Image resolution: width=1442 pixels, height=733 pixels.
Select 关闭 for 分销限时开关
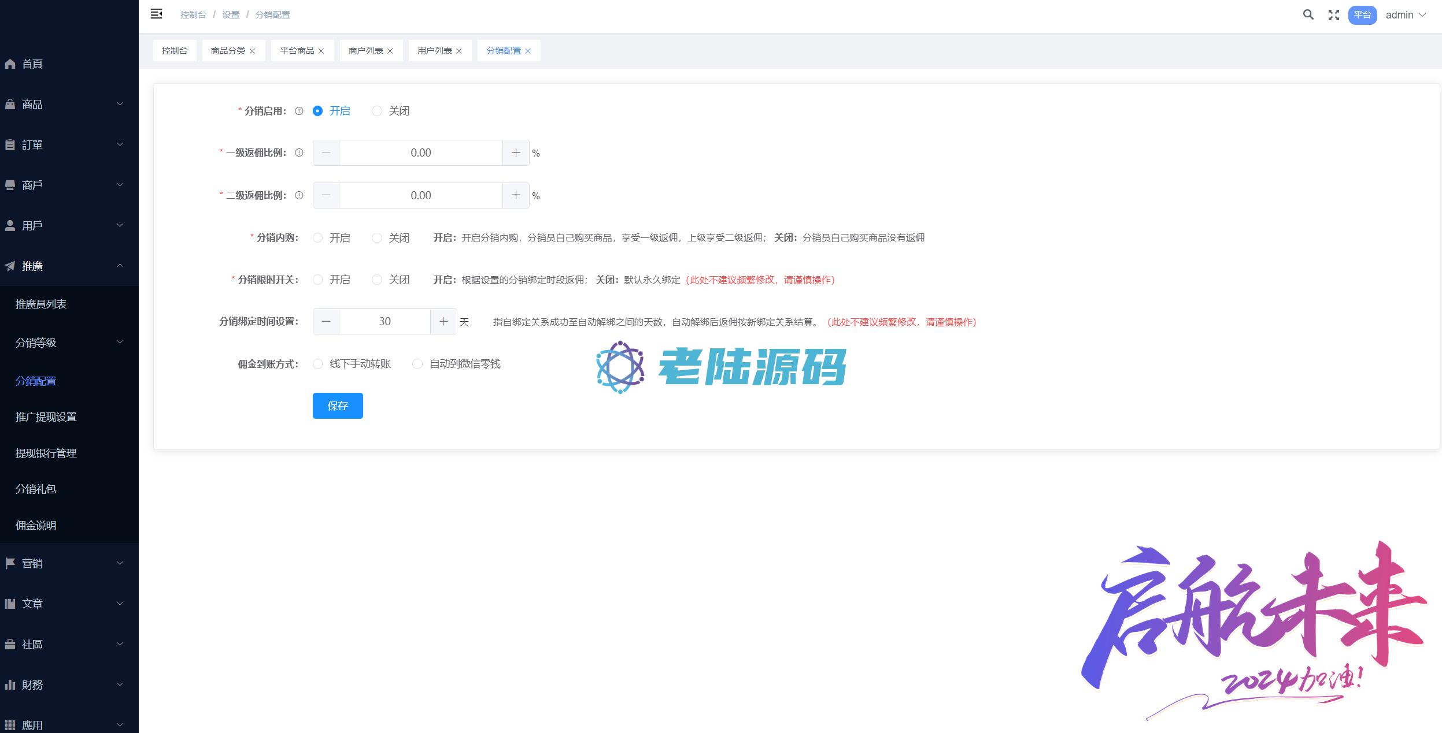pos(377,280)
